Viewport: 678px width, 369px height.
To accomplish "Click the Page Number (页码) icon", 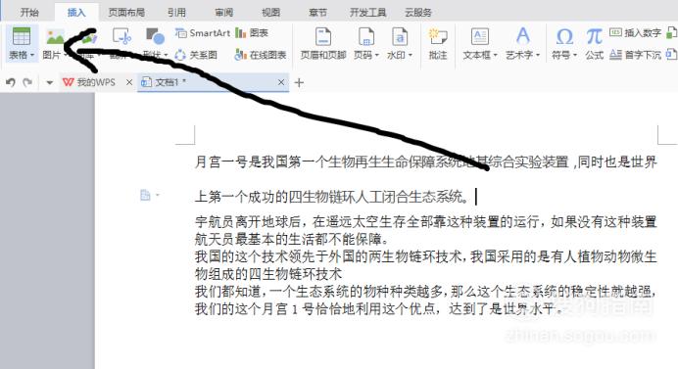I will click(x=365, y=37).
